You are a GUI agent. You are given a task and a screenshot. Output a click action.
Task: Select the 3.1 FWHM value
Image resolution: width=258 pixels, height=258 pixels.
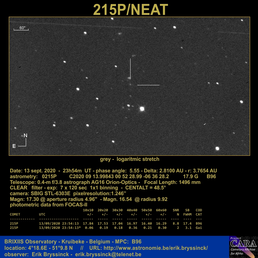(x=188, y=228)
